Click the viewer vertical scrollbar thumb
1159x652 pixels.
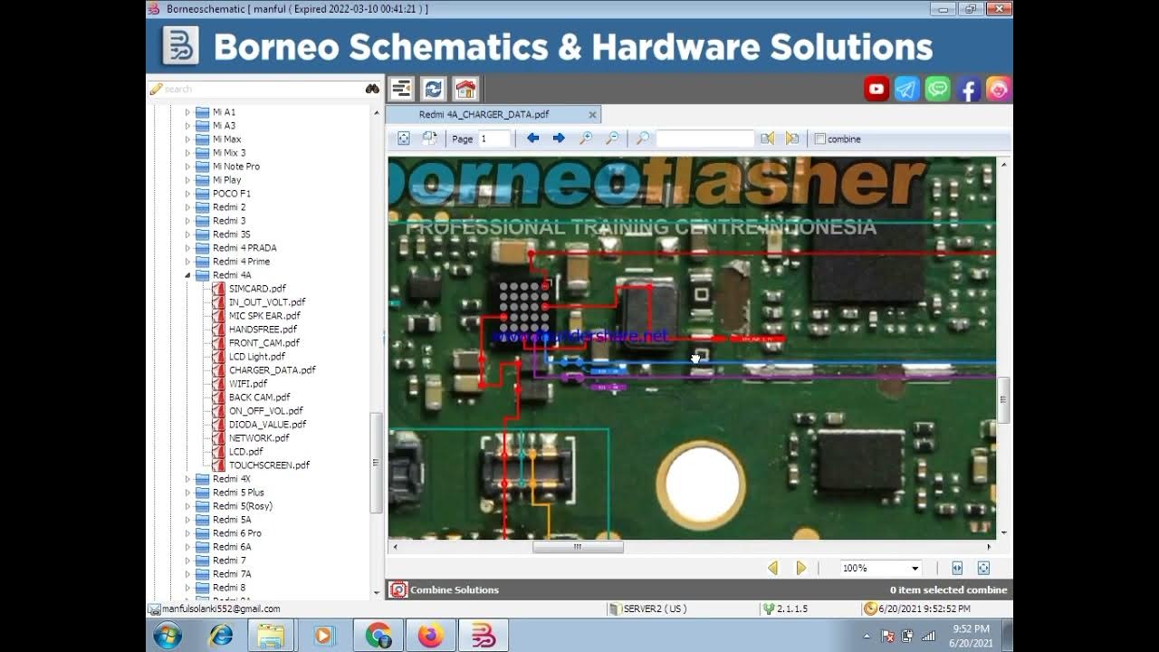click(x=1002, y=399)
